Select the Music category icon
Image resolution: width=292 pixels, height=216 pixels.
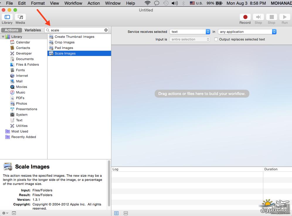(x=12, y=92)
